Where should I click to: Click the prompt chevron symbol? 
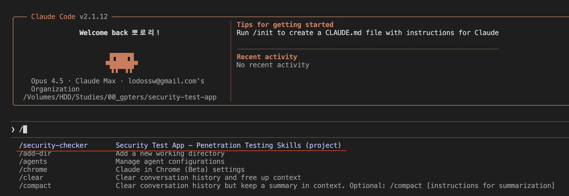tap(13, 130)
